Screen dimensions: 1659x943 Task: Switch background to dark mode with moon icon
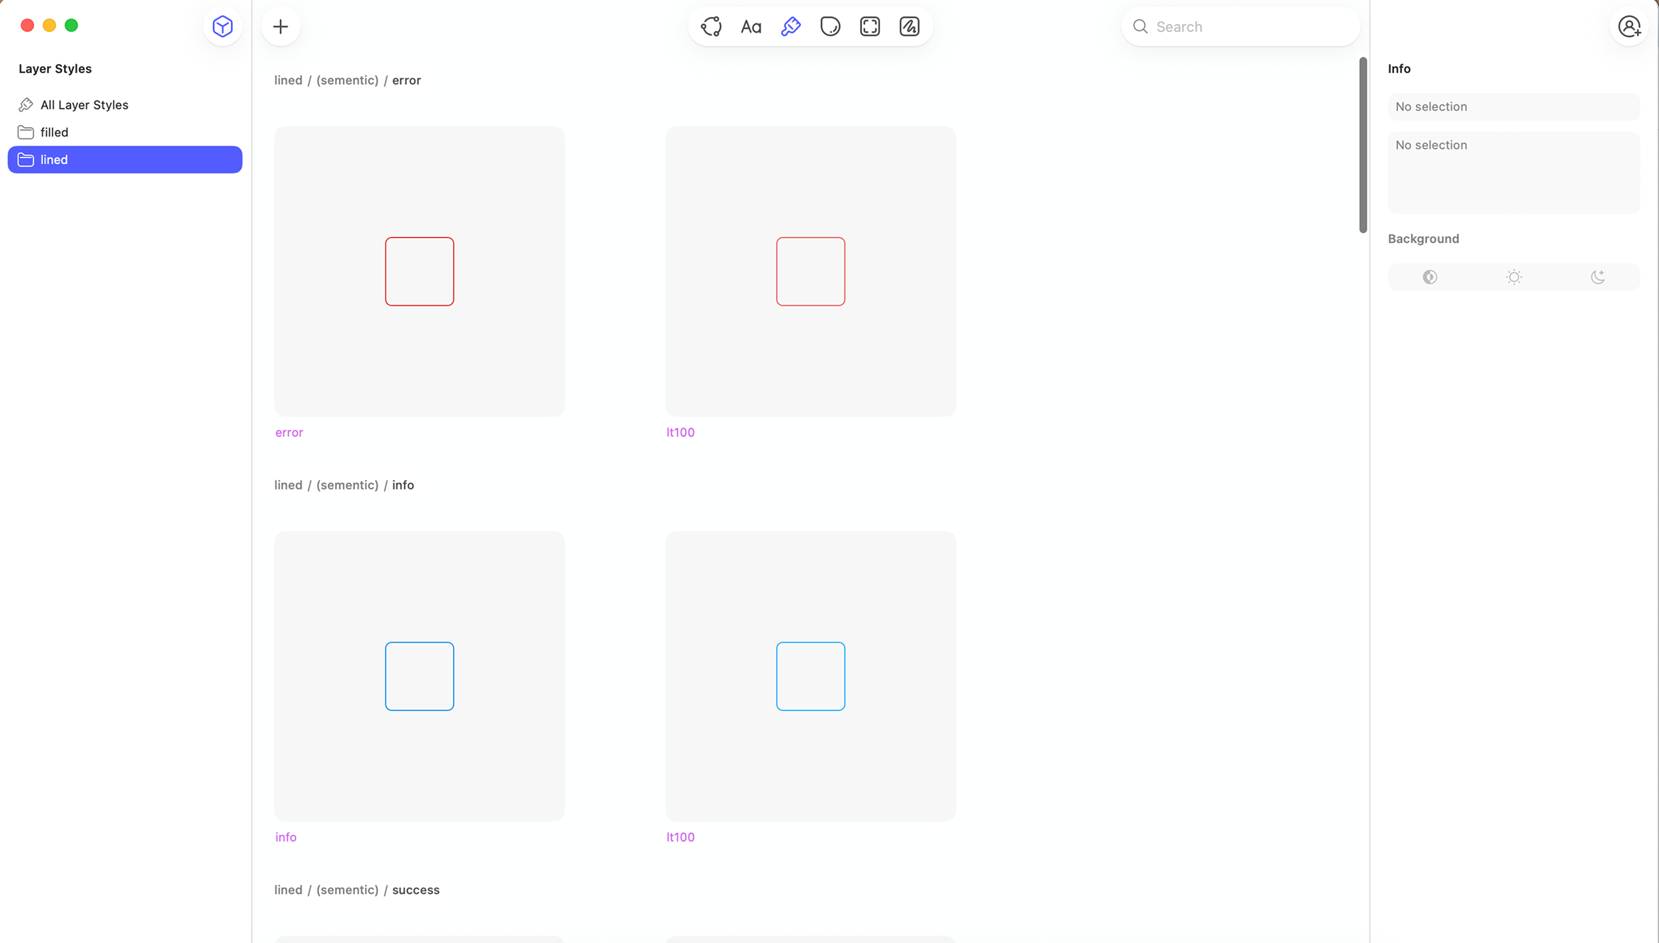(x=1598, y=277)
